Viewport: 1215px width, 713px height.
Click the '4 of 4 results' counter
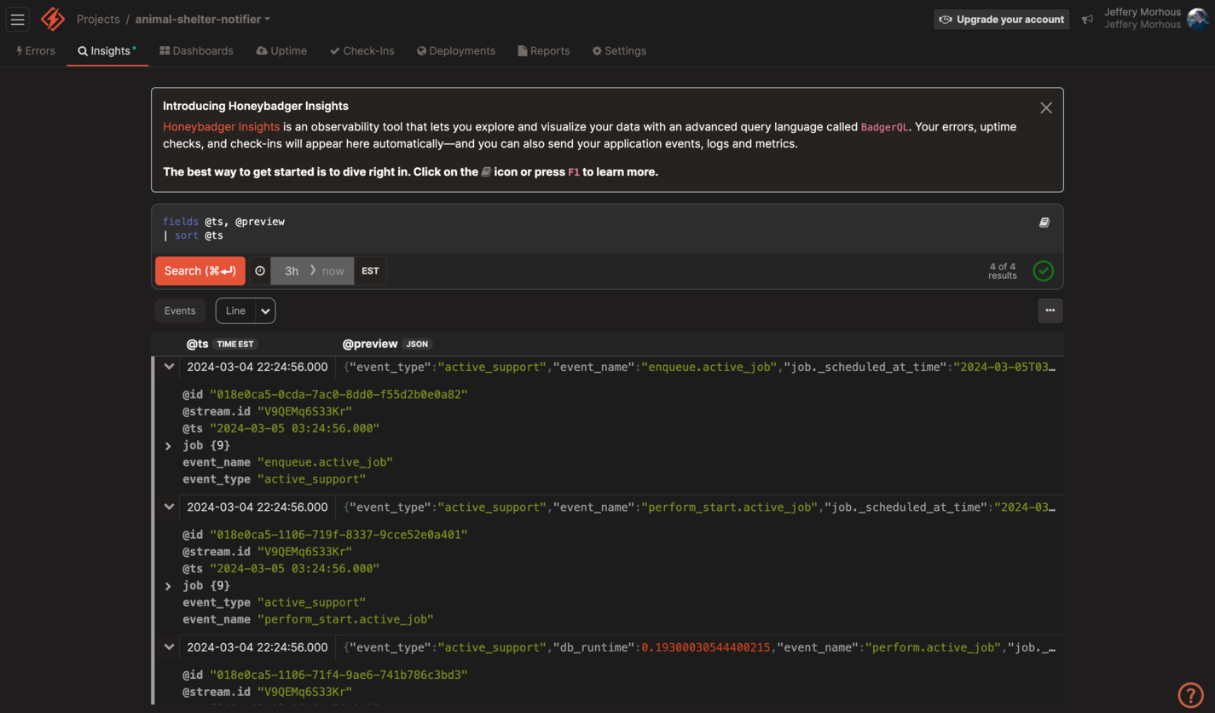[1003, 271]
